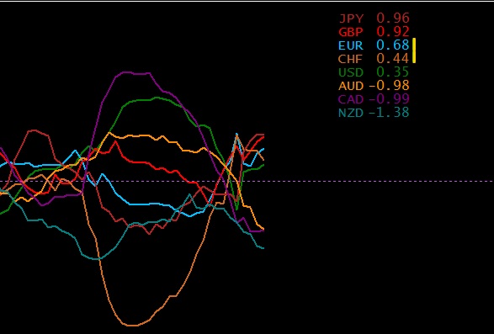Click the NZD currency label
Viewport: 494px width, 334px height.
[351, 113]
